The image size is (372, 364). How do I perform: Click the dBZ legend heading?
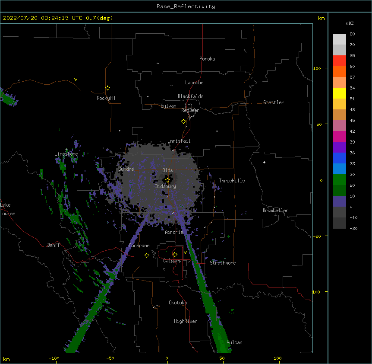point(350,23)
